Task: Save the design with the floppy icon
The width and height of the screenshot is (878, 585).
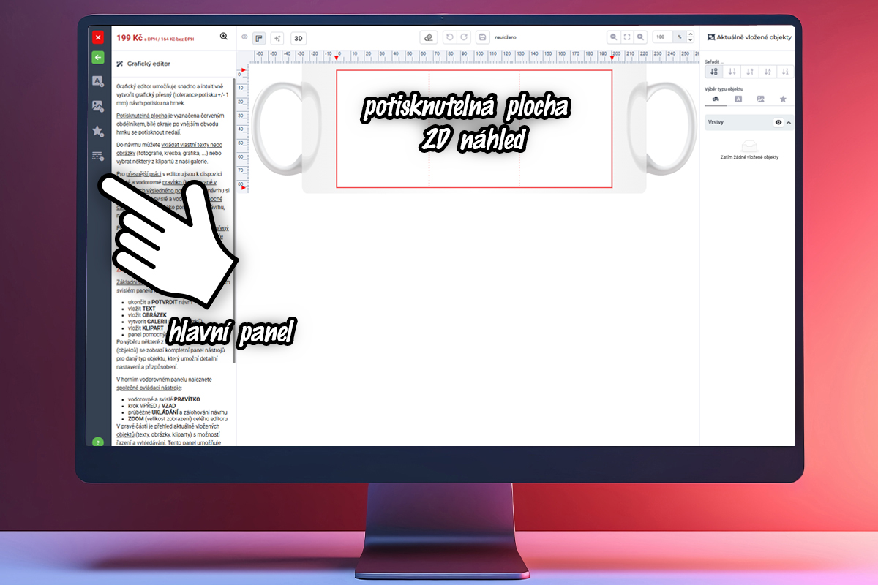Action: pos(482,37)
